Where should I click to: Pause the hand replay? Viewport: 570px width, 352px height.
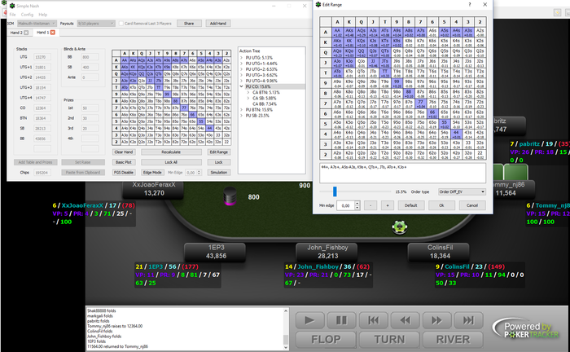[342, 320]
